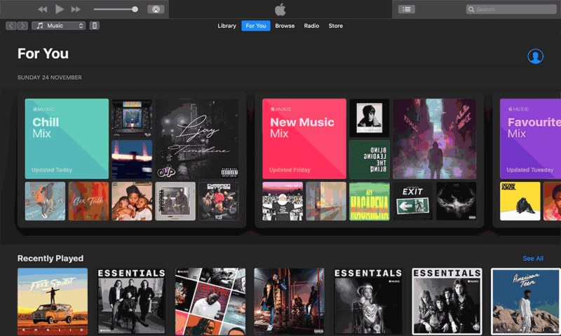This screenshot has width=561, height=336.
Task: Go back with the left arrow
Action: (11, 26)
